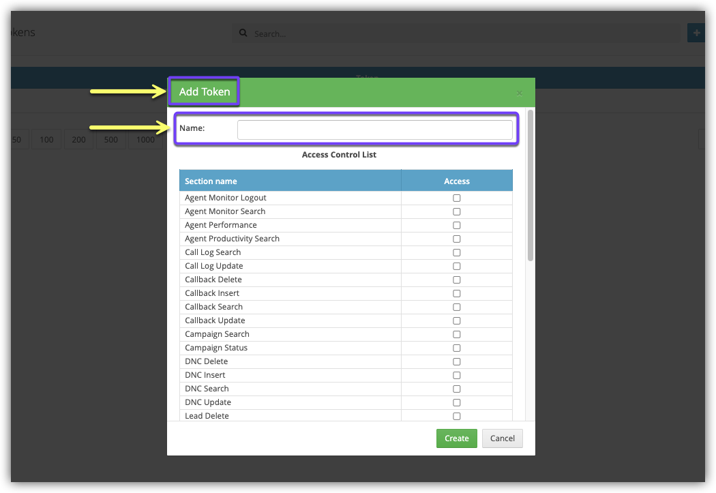Check the Call Log Search access box
The image size is (716, 493).
[x=457, y=252]
